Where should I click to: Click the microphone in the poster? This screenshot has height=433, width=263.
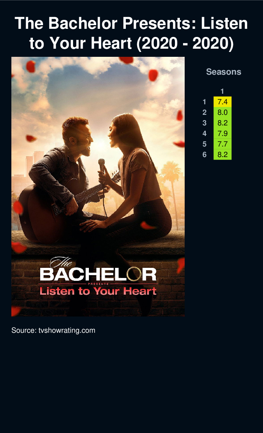pos(101,165)
